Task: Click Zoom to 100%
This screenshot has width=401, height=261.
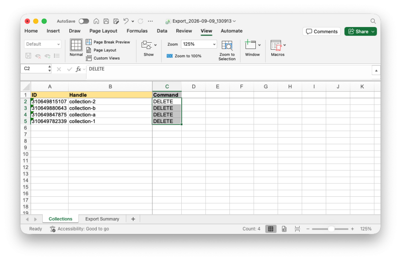Action: tap(184, 56)
